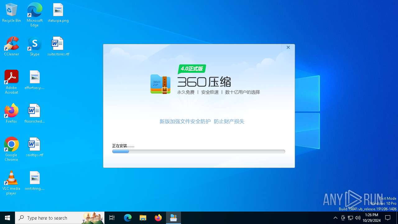Open the Windows Start menu
This screenshot has height=224, width=398.
[x=7, y=218]
